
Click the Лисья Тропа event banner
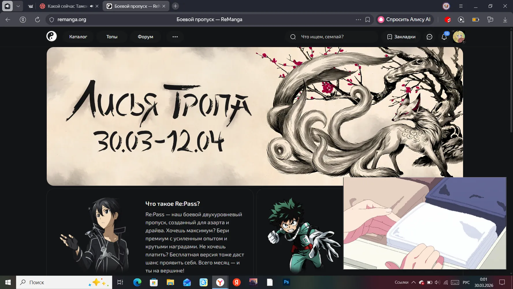[x=255, y=116]
